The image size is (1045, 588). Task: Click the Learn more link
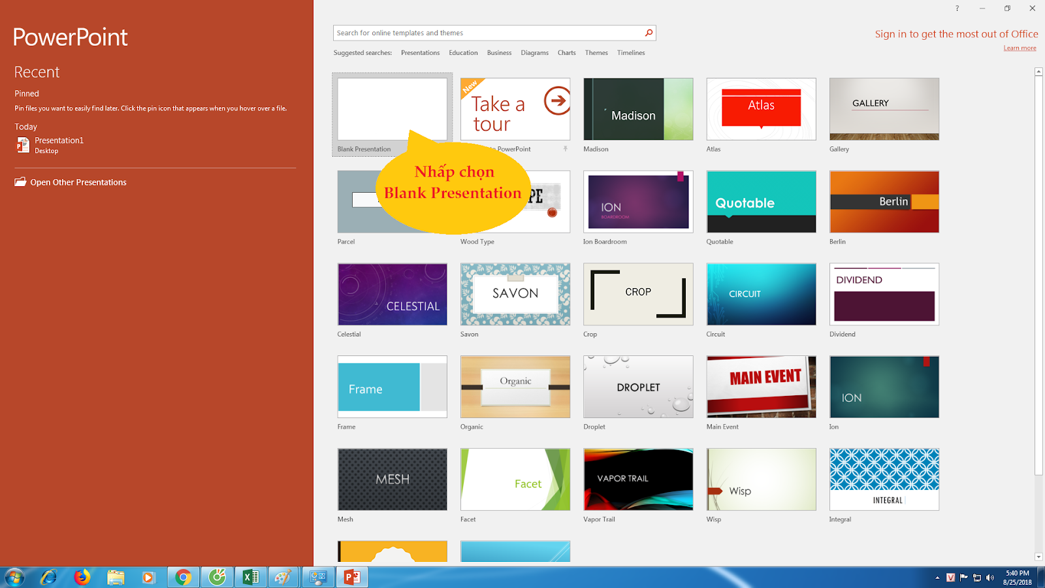point(1020,48)
